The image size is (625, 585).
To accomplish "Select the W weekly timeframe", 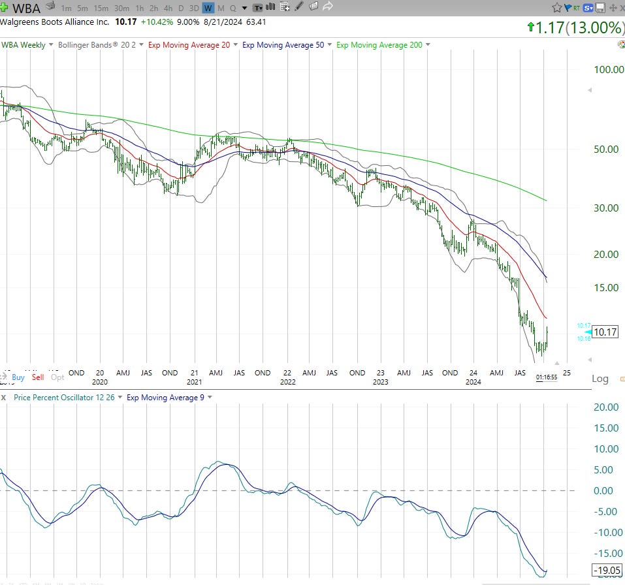I will [x=208, y=8].
